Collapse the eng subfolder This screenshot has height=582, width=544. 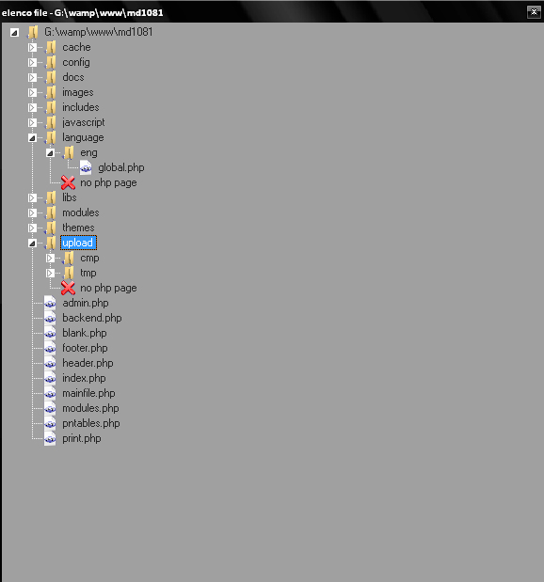(x=50, y=152)
